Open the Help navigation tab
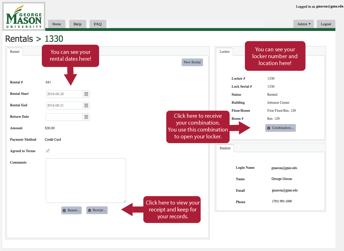This screenshot has width=344, height=251. [77, 24]
